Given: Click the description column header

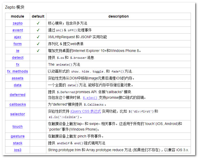Looking at the screenshot, I should 118,16.
